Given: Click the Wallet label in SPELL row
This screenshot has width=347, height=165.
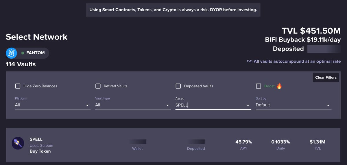Looking at the screenshot, I should click(137, 149).
